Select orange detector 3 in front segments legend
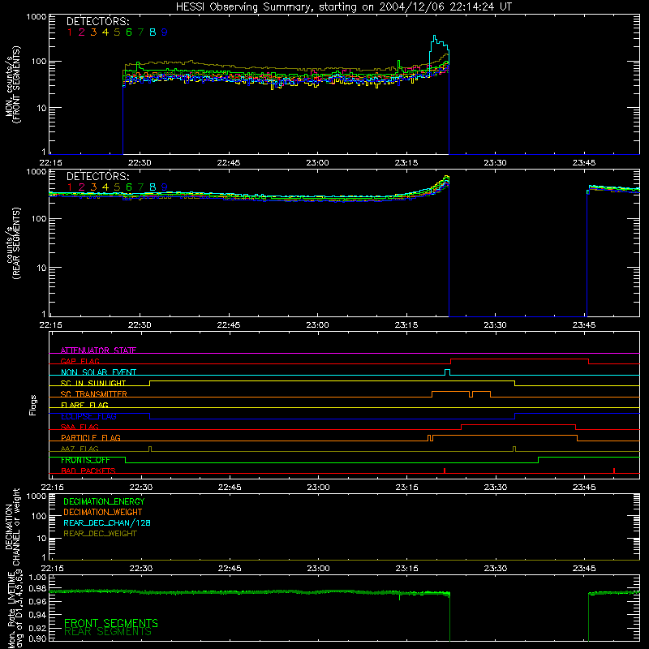 point(93,32)
